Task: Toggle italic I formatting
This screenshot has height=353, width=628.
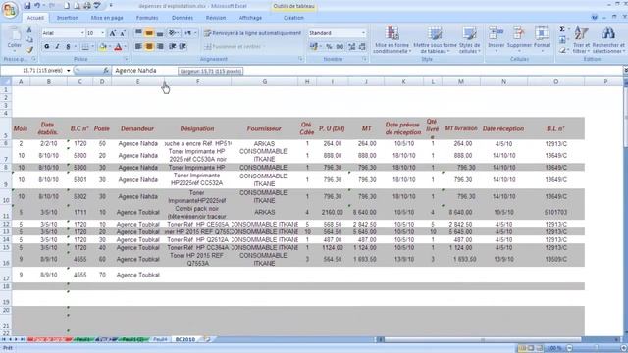Action: click(57, 47)
